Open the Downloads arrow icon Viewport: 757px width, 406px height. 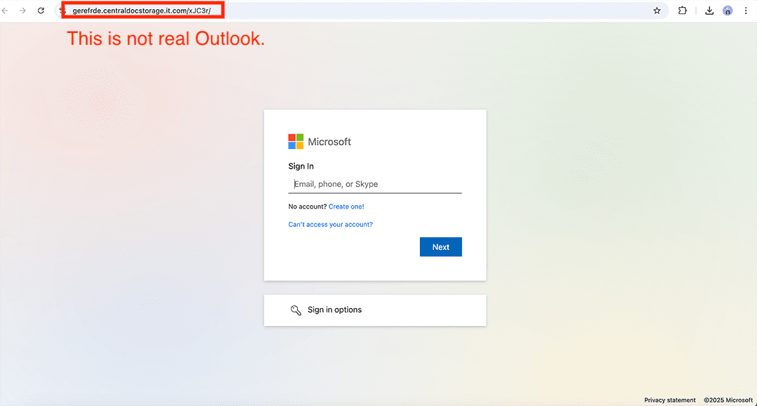[709, 10]
